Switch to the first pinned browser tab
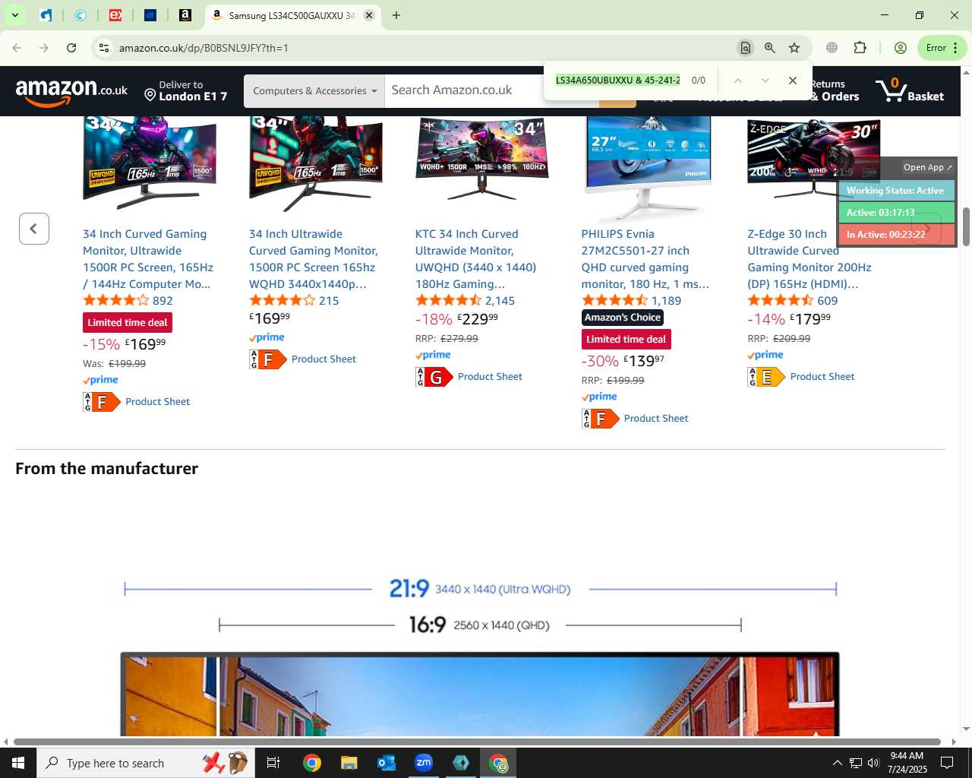The width and height of the screenshot is (972, 778). click(x=46, y=15)
